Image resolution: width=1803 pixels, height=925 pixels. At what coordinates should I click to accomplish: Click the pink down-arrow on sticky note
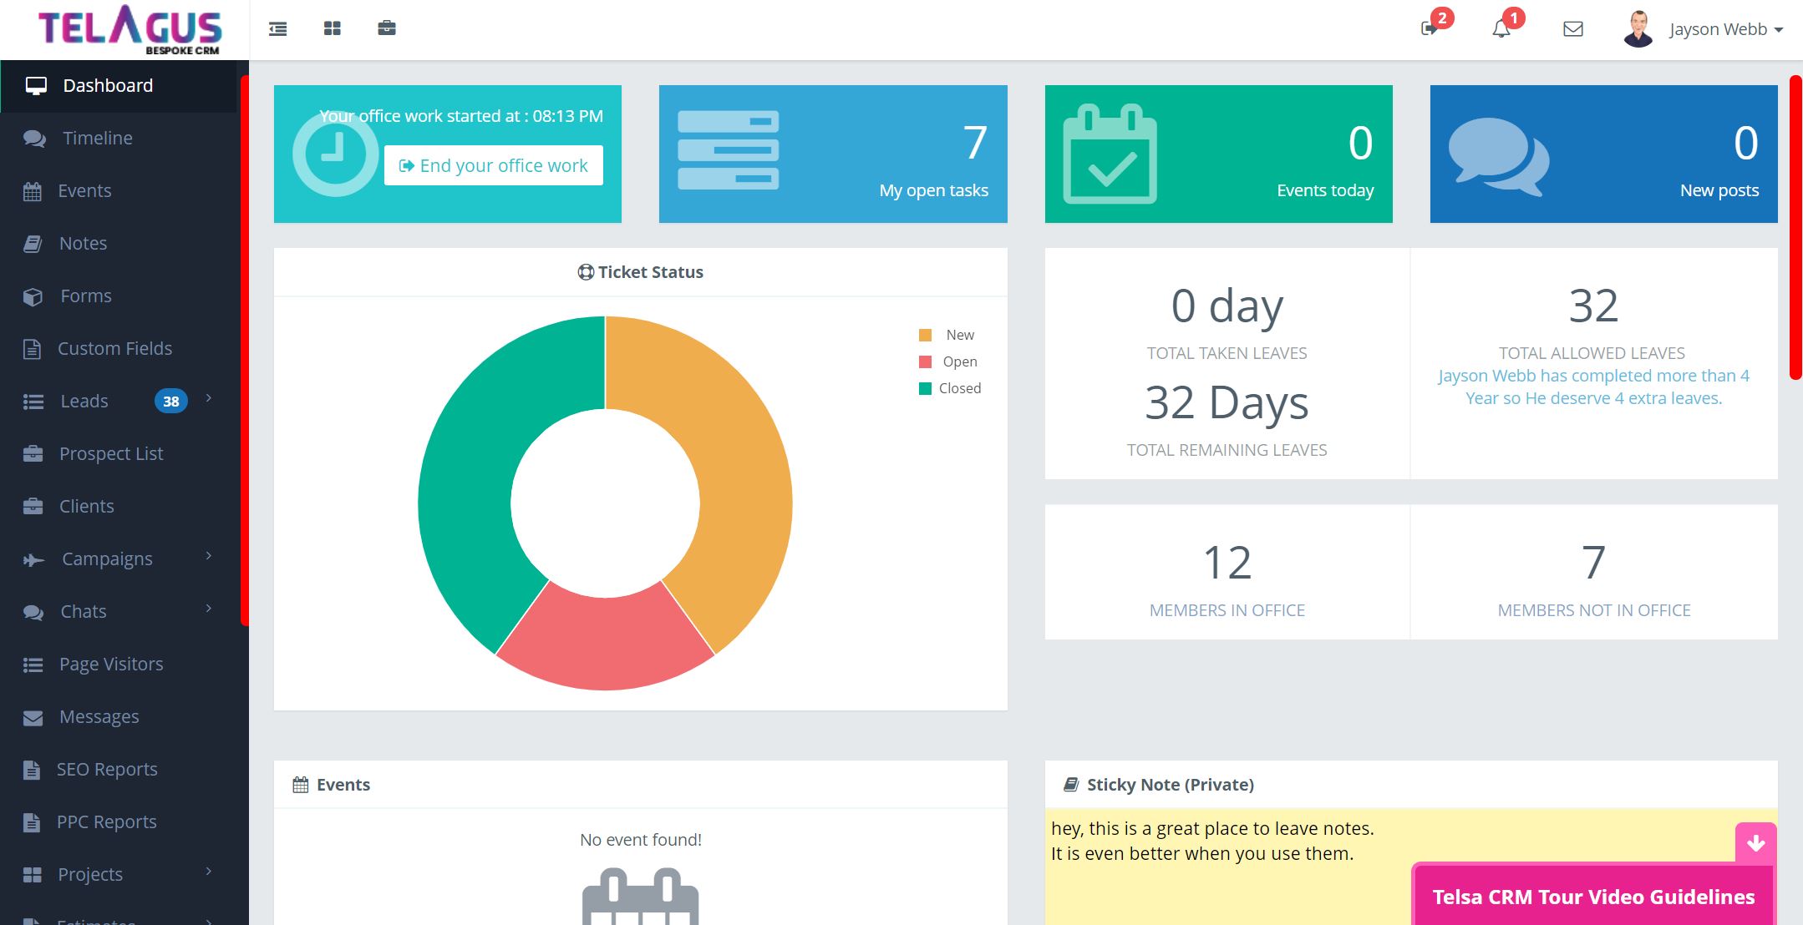[x=1755, y=843]
